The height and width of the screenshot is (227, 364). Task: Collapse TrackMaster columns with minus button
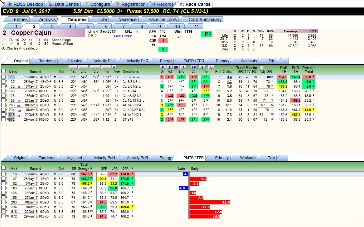click(x=262, y=68)
